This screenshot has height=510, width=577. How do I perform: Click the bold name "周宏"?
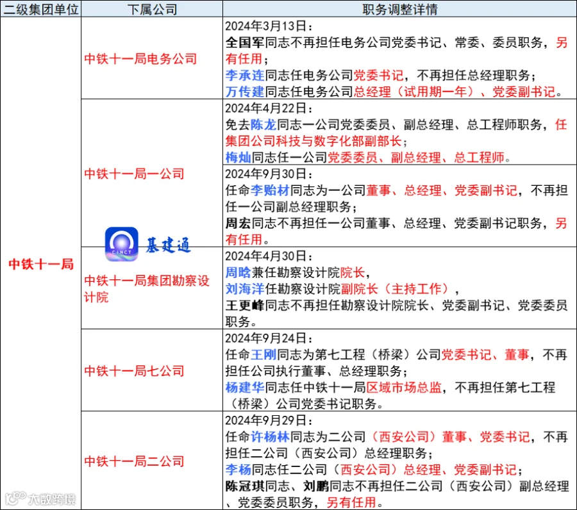tap(238, 223)
